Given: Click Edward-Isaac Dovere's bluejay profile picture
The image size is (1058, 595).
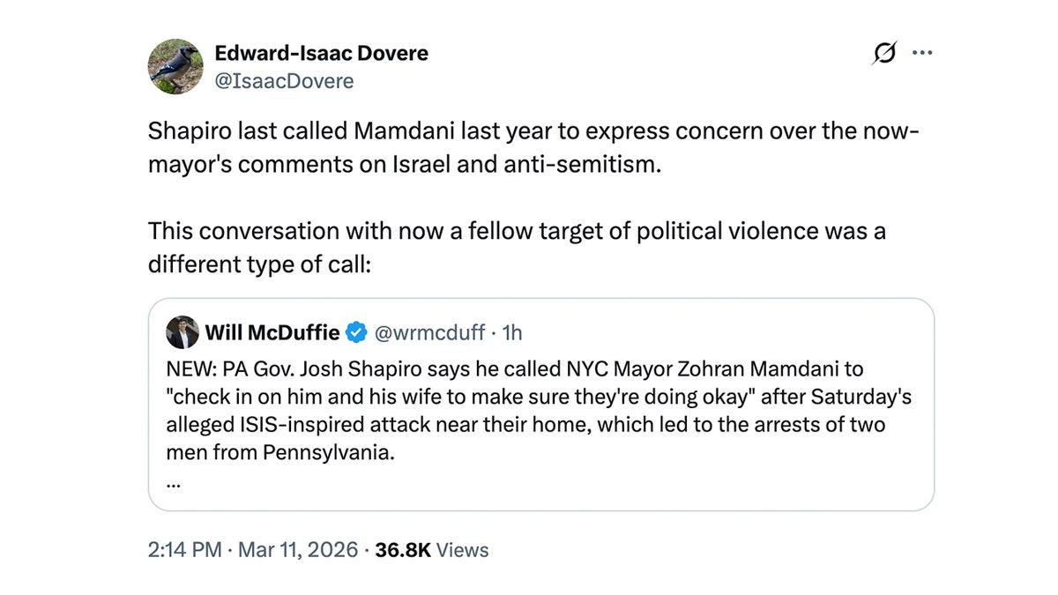Looking at the screenshot, I should 175,67.
